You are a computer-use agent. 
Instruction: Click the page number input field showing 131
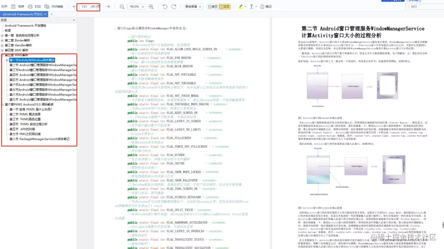(x=84, y=6)
